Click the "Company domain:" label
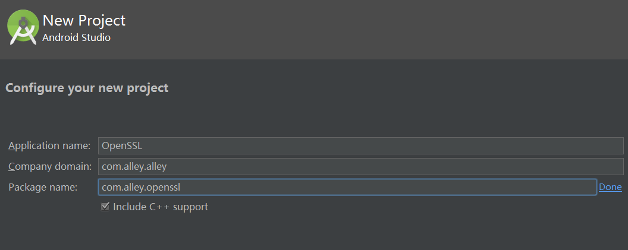This screenshot has height=250, width=628. [x=50, y=166]
